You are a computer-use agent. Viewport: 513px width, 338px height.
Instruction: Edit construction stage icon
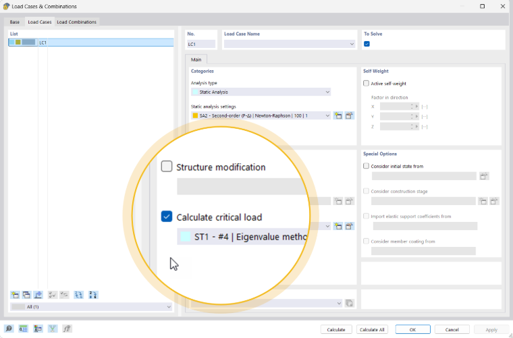coord(494,201)
